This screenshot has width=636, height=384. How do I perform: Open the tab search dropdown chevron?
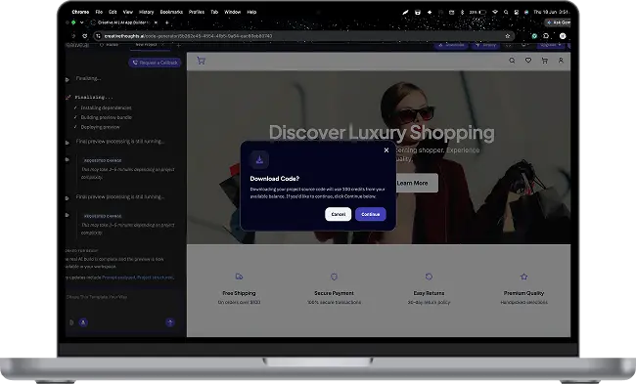81,22
